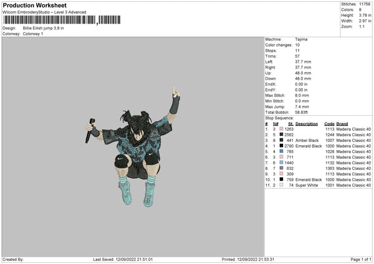Select the light blue swatch beside 1440
This screenshot has width=374, height=264.
(281, 163)
